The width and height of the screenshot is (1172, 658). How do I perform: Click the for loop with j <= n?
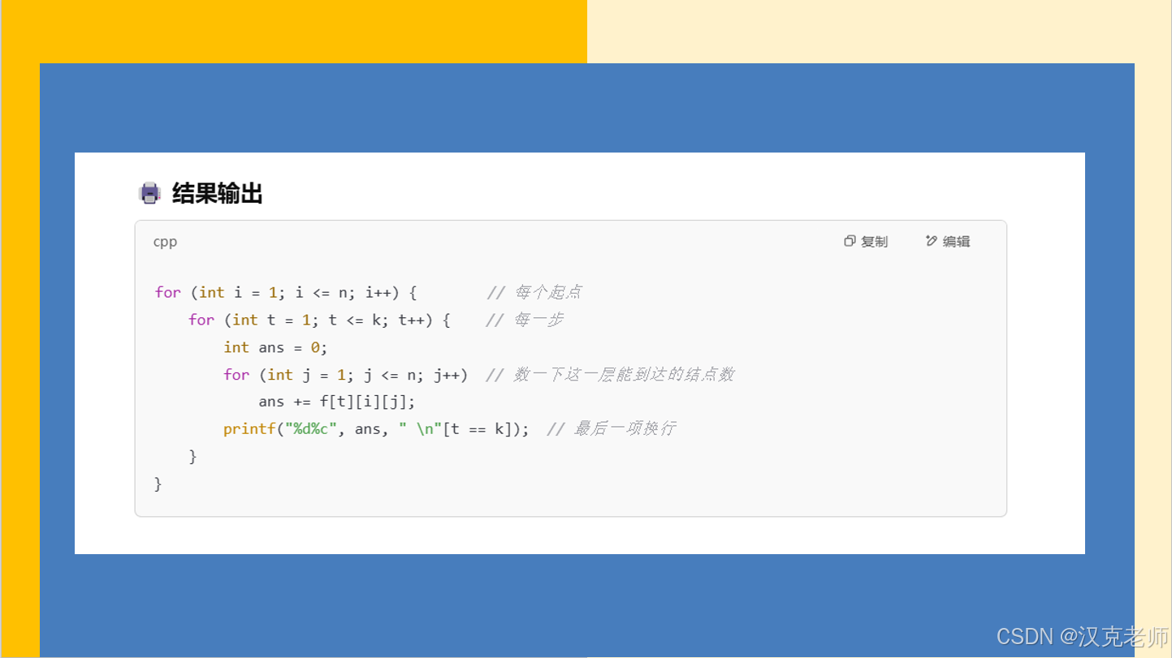point(346,374)
